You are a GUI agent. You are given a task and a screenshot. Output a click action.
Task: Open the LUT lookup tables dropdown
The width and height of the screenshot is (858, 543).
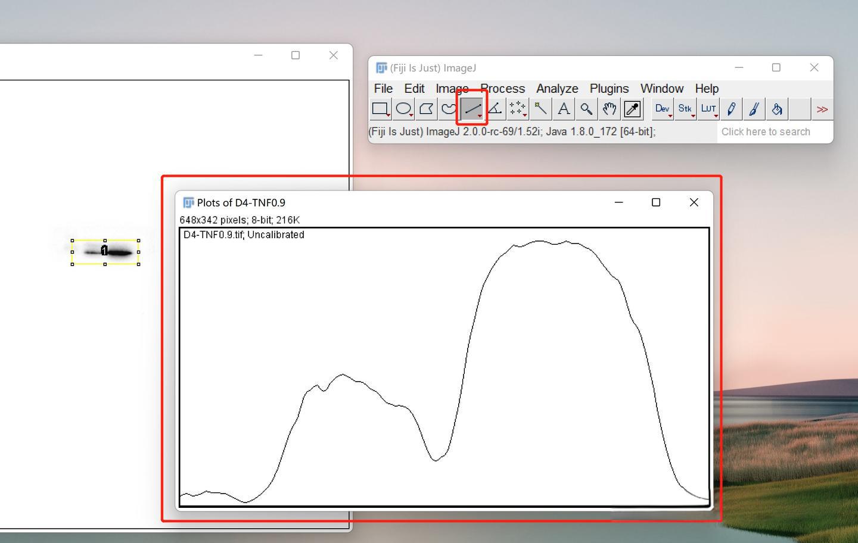[x=708, y=109]
